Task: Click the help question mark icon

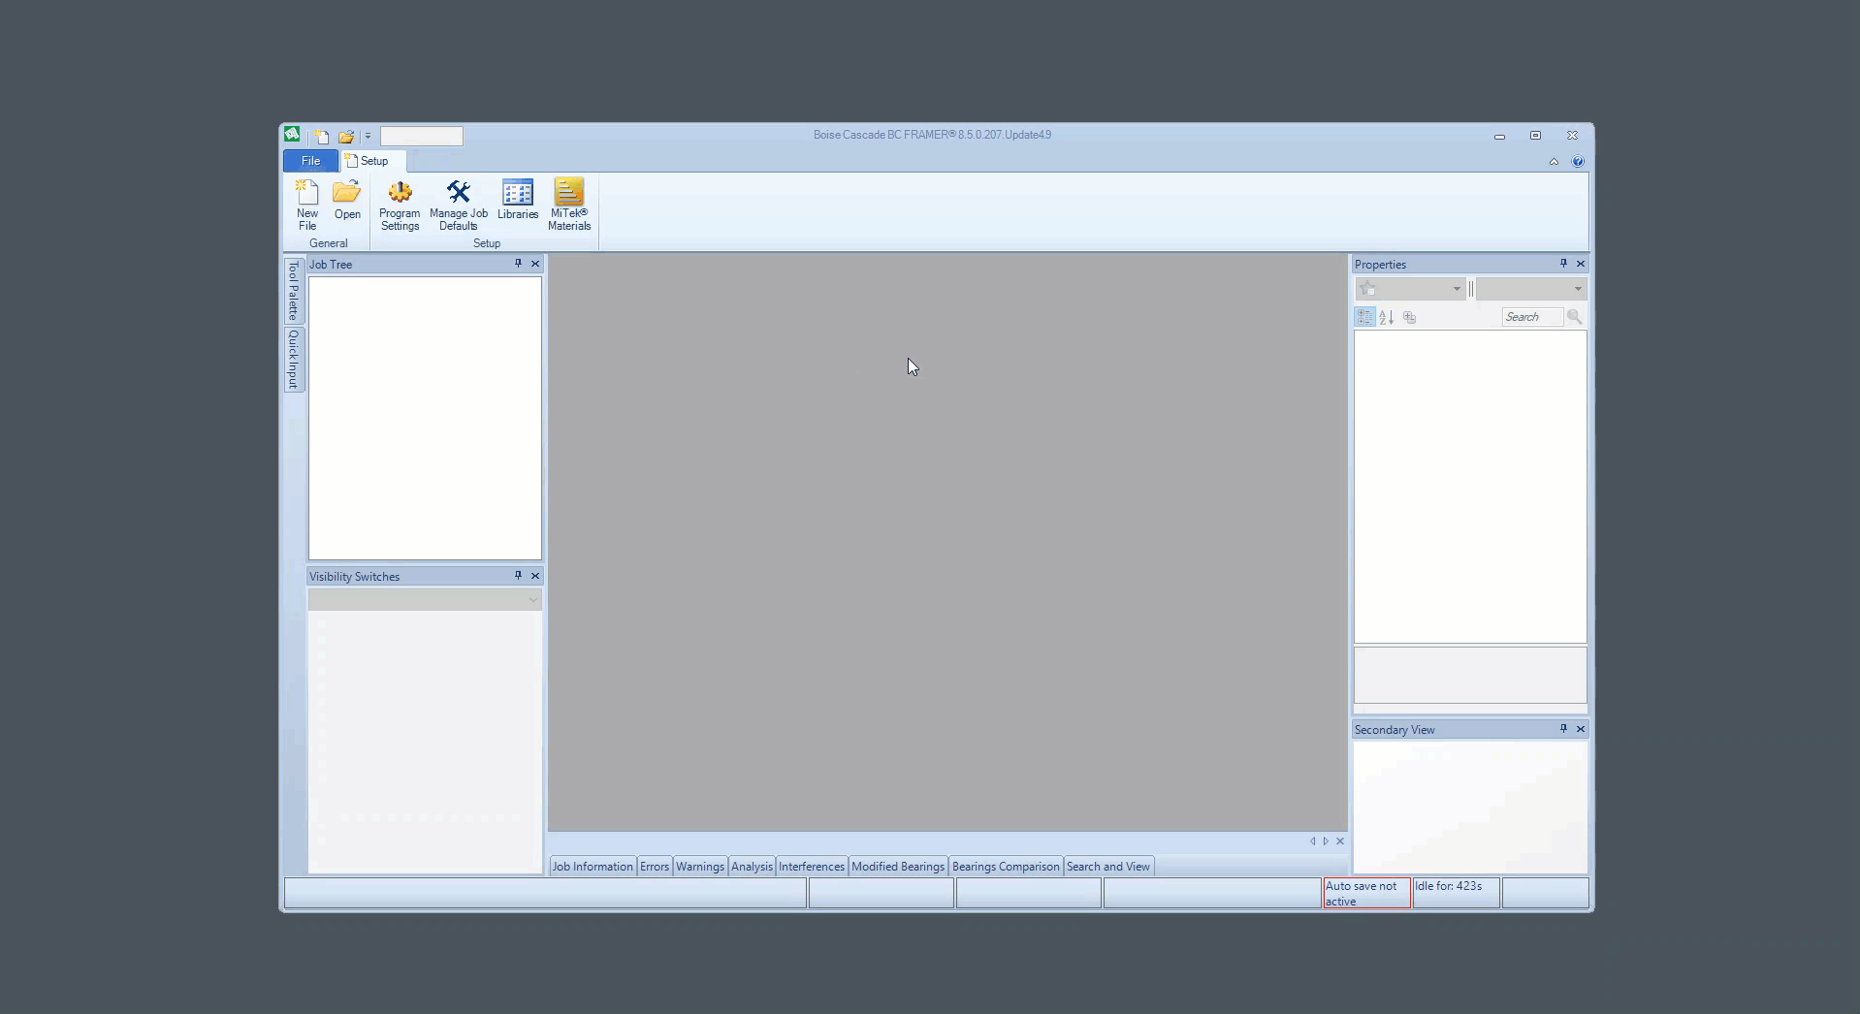Action: click(x=1578, y=162)
